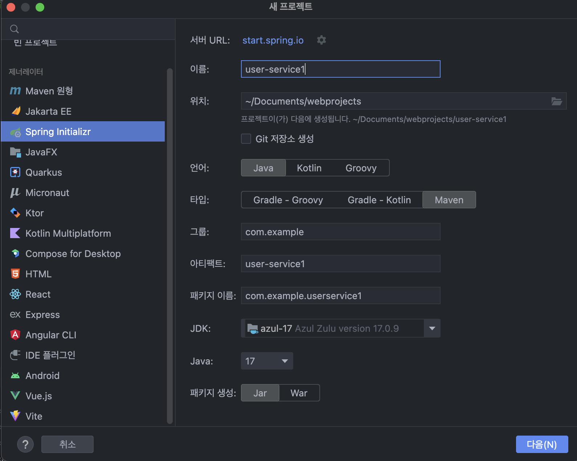Select Java as the language
The height and width of the screenshot is (461, 577).
click(263, 168)
